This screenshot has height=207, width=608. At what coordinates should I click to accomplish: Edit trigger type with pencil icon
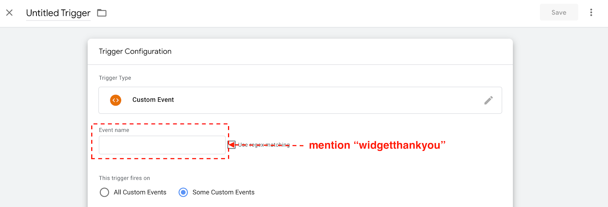[489, 100]
